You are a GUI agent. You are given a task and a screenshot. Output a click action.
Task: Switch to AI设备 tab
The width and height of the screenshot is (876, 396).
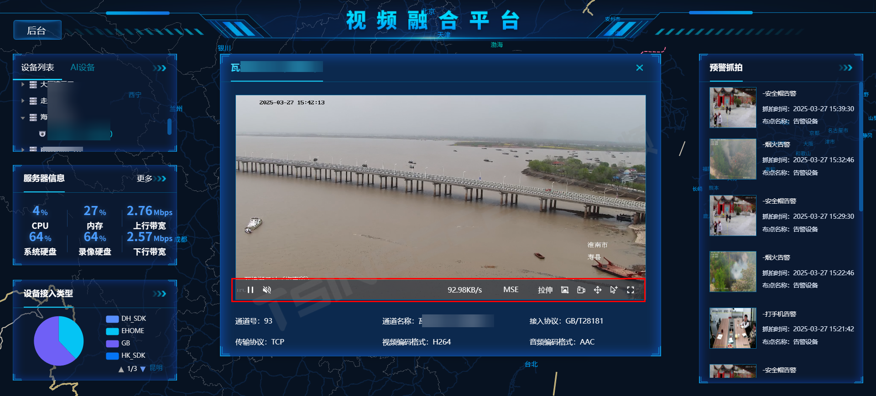click(x=83, y=67)
